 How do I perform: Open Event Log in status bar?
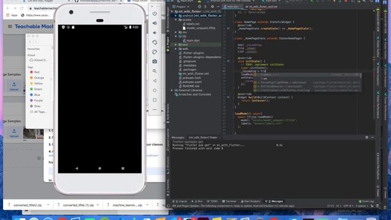tap(367, 201)
